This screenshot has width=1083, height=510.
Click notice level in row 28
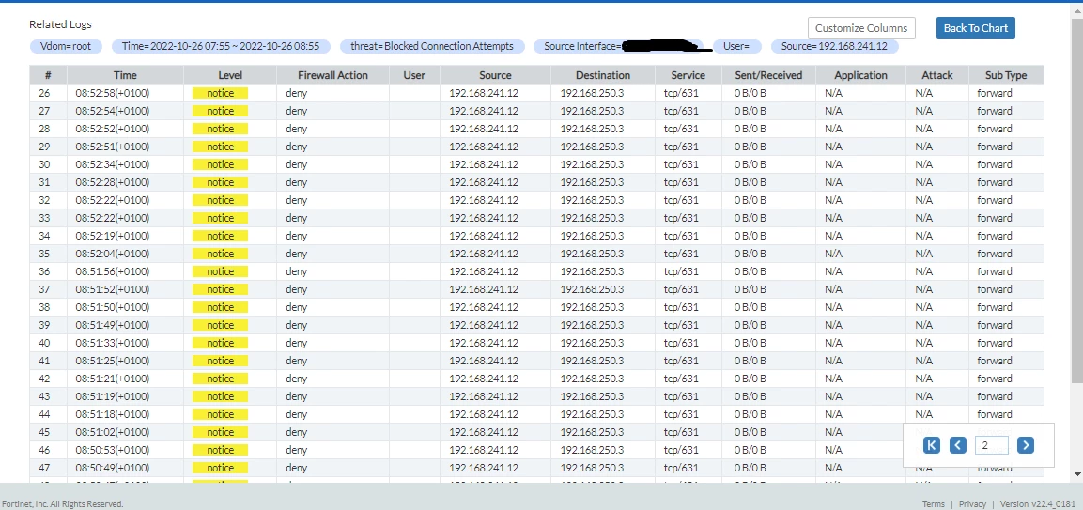(x=221, y=129)
